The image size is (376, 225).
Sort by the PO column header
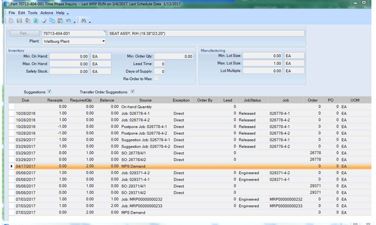click(330, 100)
